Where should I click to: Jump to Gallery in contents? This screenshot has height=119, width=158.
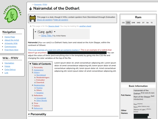pyautogui.click(x=37, y=106)
